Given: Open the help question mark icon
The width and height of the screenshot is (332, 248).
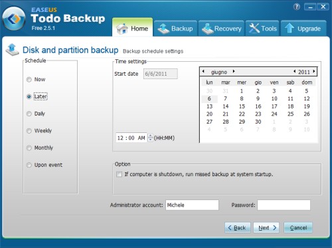Looking at the screenshot, I should (297, 7).
